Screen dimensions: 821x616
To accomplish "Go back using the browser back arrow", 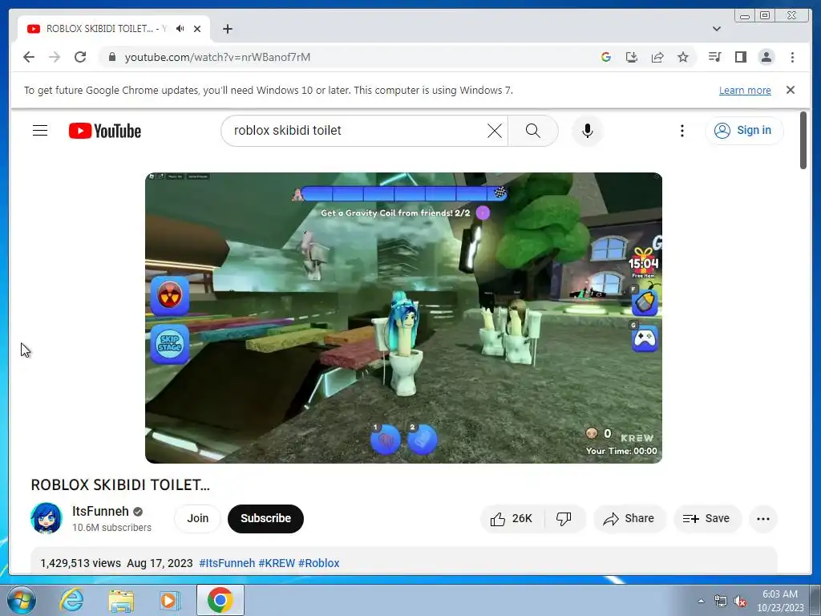I will coord(29,57).
